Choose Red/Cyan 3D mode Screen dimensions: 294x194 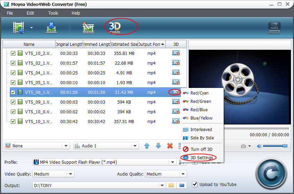pos(202,93)
